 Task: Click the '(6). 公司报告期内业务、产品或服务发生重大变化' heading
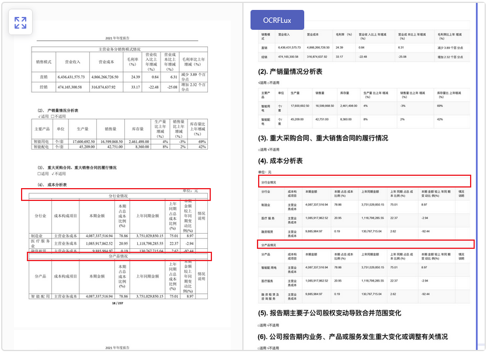(x=353, y=336)
